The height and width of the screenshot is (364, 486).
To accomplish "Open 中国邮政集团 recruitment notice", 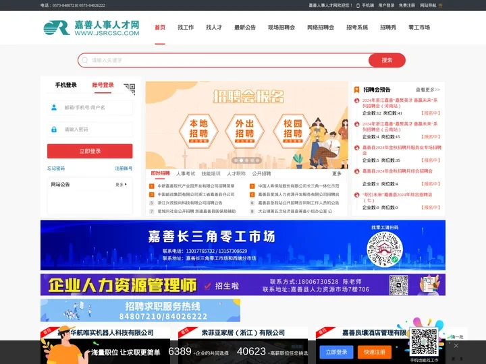I will [x=196, y=194].
